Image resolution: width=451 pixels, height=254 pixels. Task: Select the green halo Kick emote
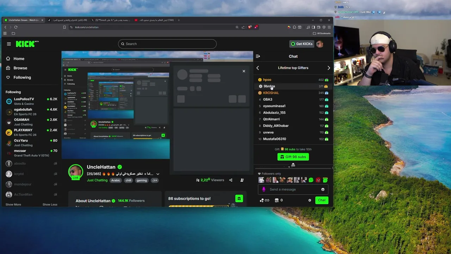coord(325,180)
